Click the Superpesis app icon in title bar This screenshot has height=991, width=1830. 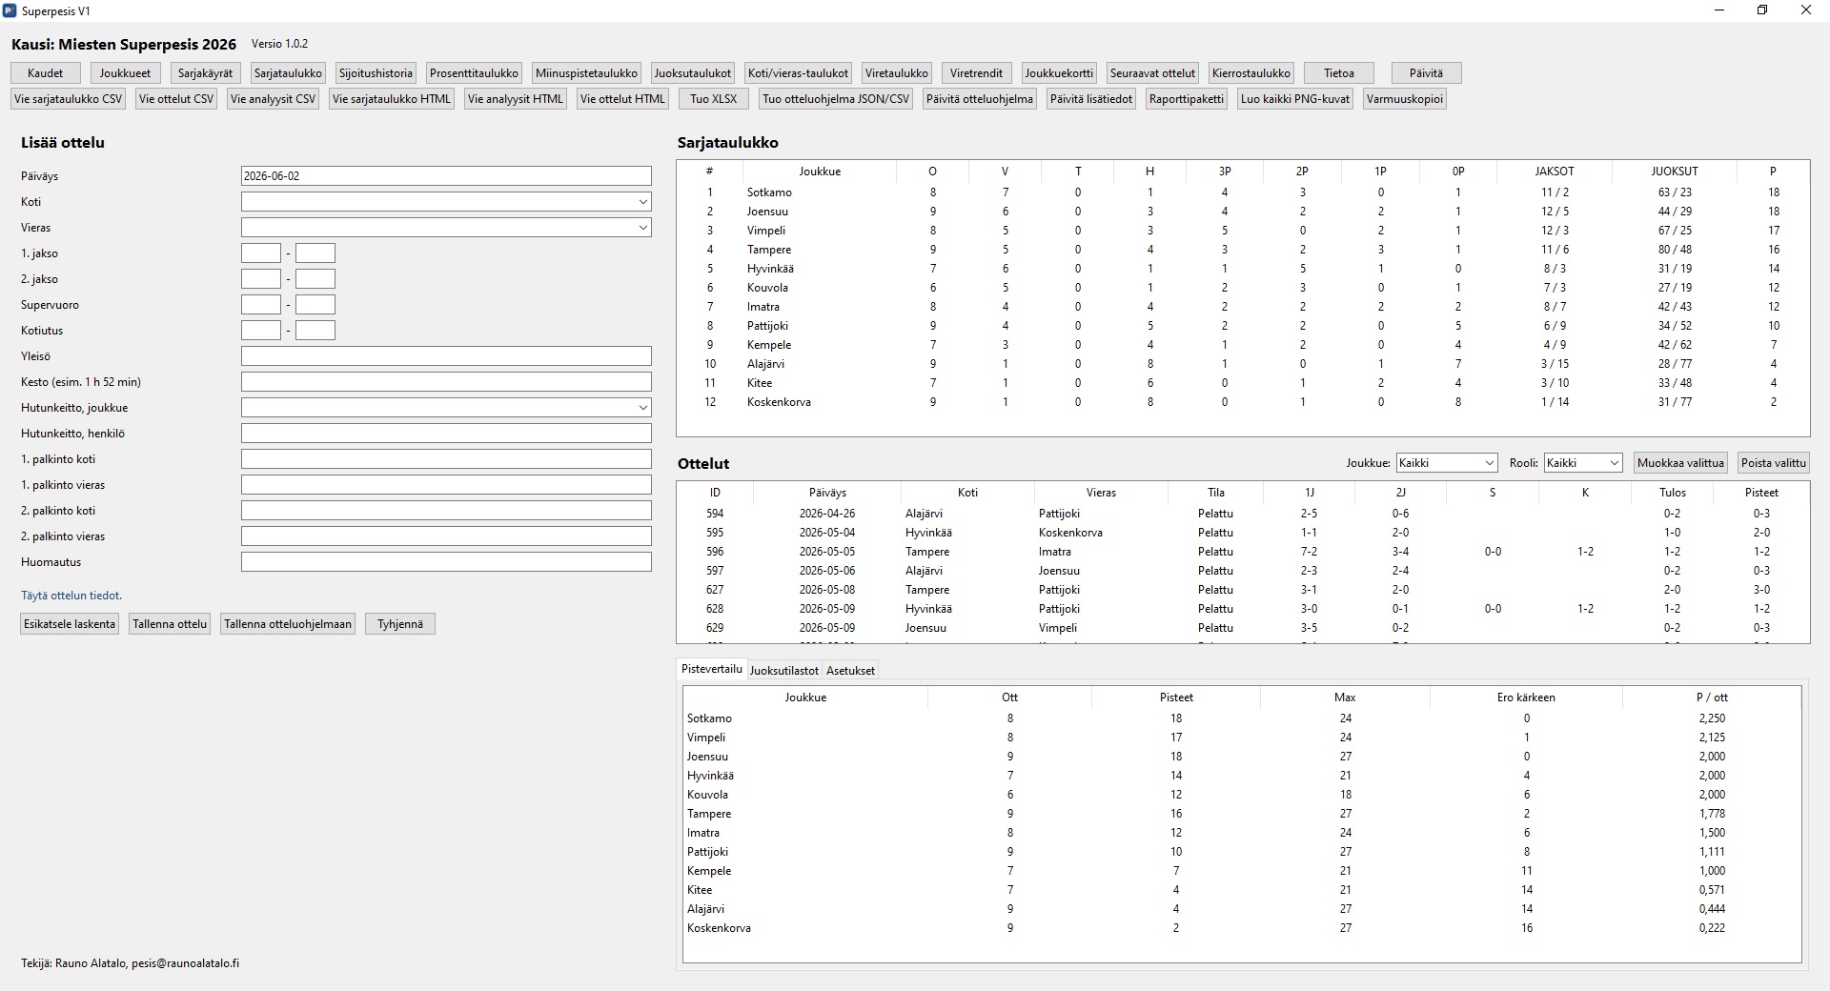click(10, 10)
